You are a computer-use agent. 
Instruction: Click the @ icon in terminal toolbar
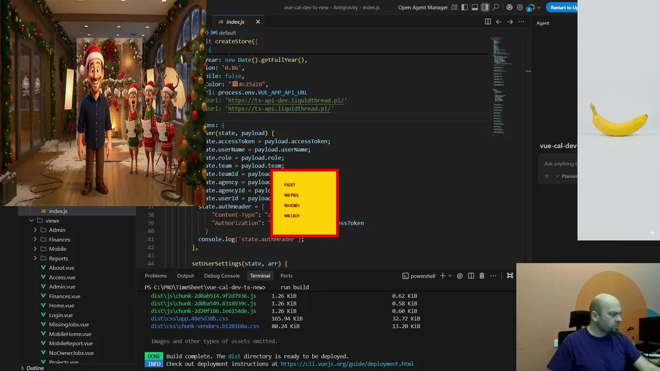pyautogui.click(x=460, y=276)
